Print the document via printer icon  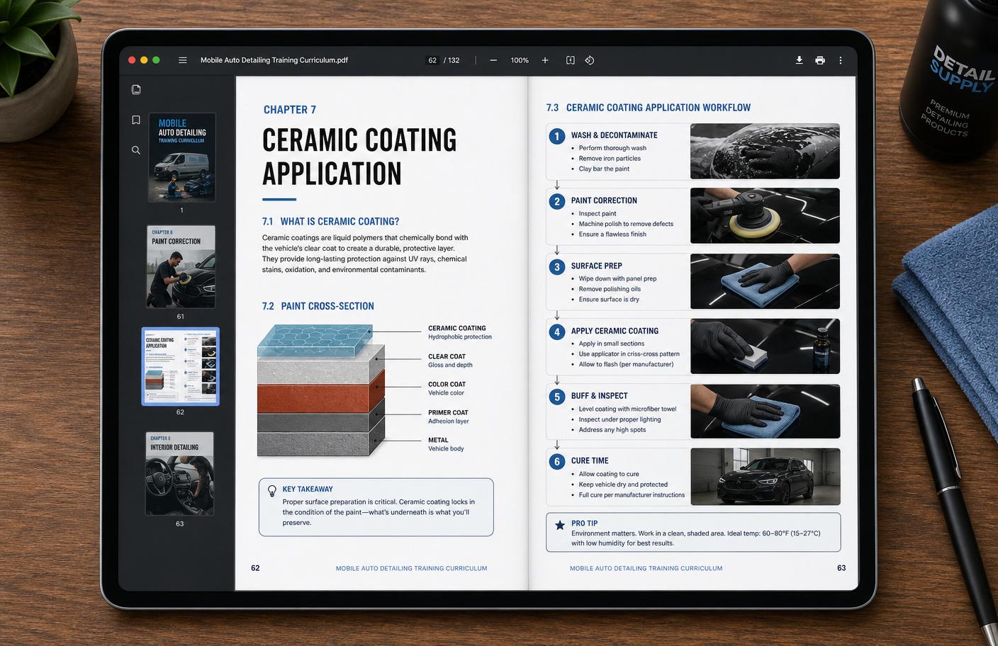tap(820, 60)
